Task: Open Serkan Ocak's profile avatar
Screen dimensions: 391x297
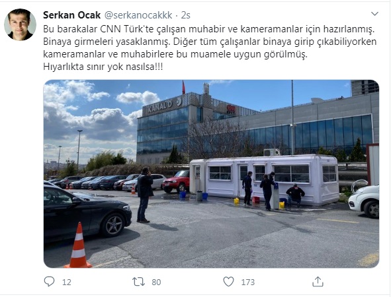Action: click(20, 24)
